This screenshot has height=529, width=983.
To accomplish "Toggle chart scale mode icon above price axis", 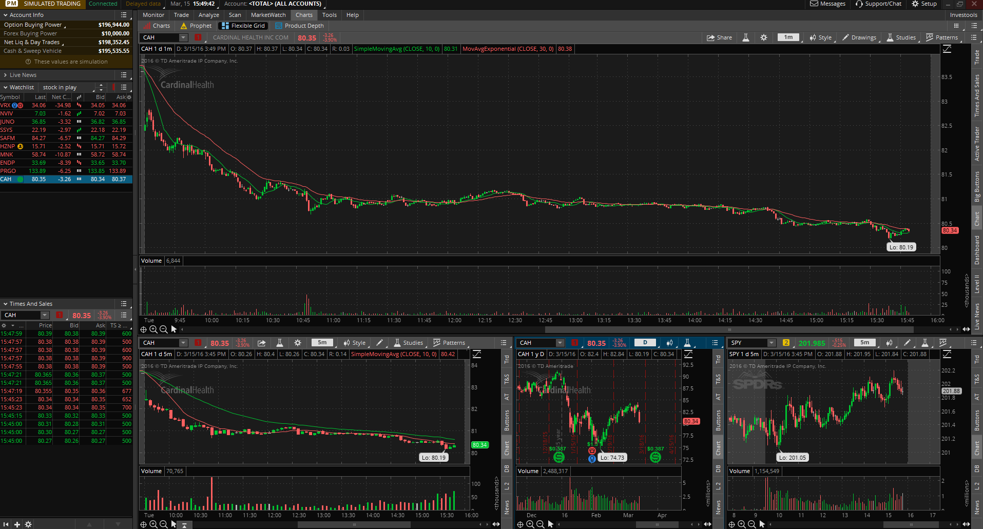I will point(947,49).
